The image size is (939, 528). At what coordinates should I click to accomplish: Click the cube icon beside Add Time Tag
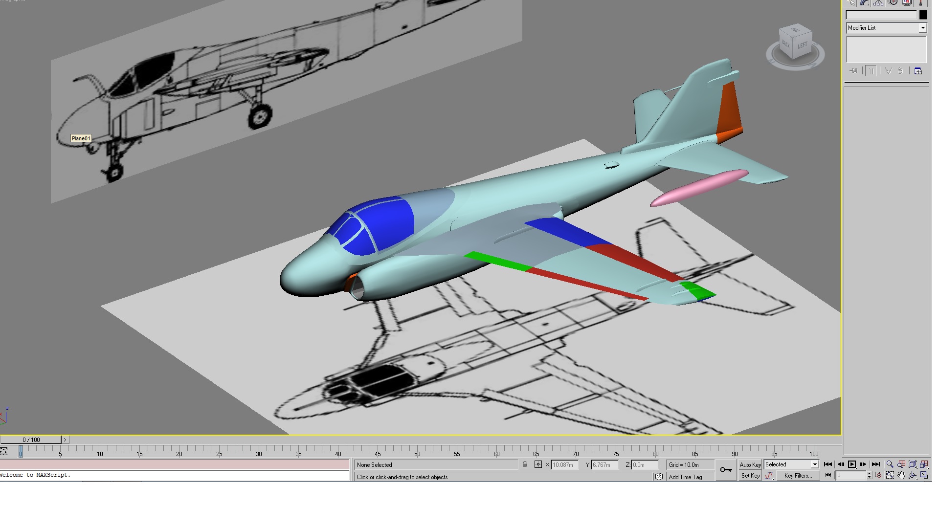click(659, 477)
